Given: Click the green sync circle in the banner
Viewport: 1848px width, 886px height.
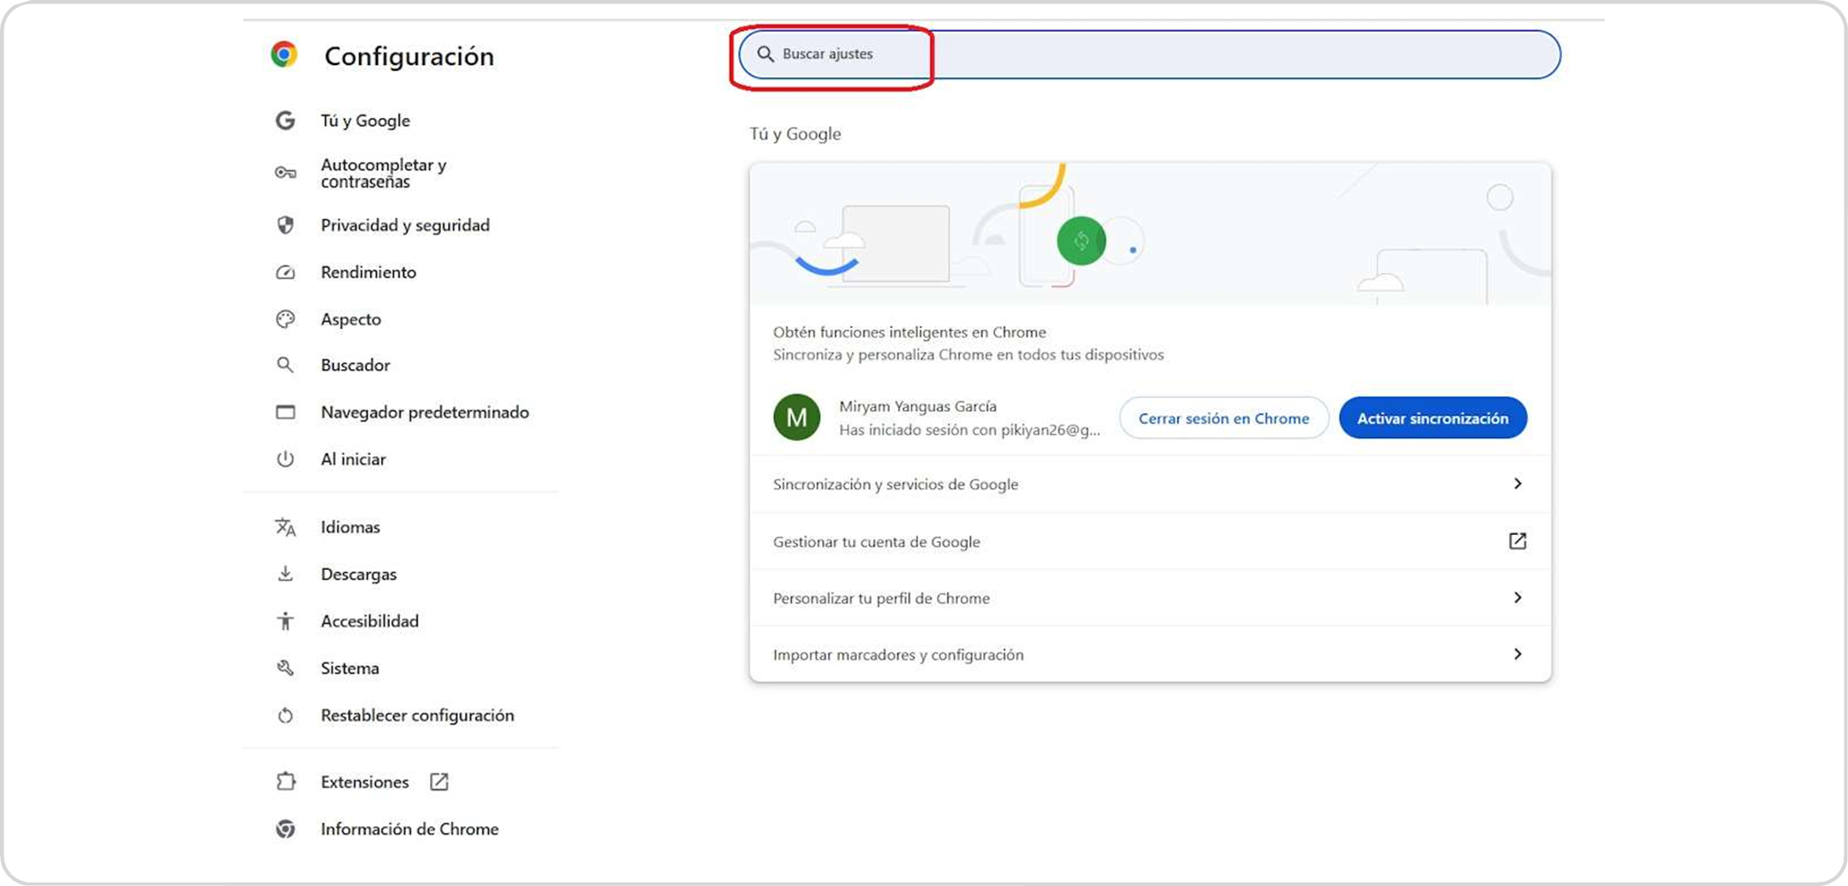Looking at the screenshot, I should (x=1081, y=241).
